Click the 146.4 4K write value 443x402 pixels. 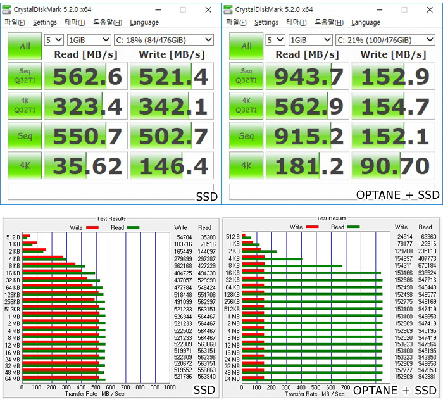click(172, 165)
